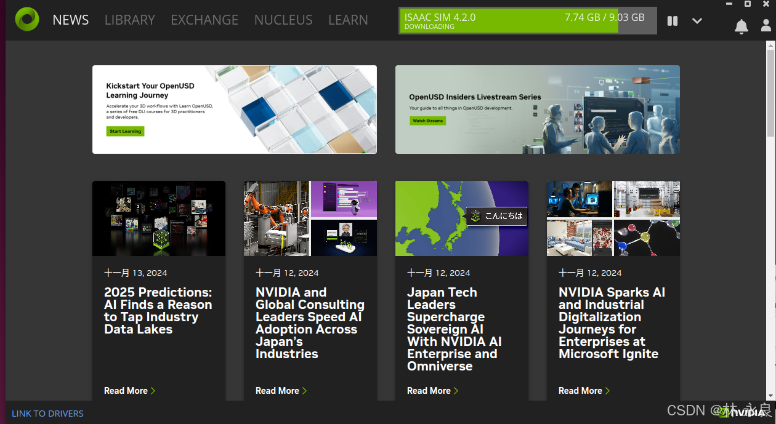Maximize the launcher window
Viewport: 776px width, 424px height.
point(748,3)
